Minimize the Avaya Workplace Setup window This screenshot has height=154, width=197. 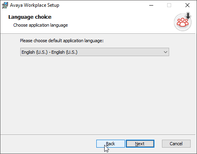pos(151,5)
